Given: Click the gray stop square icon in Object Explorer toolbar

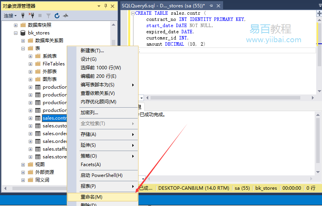Looking at the screenshot, I should point(40,15).
